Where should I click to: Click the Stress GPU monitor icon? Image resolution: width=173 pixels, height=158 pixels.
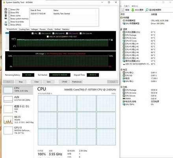[6, 24]
